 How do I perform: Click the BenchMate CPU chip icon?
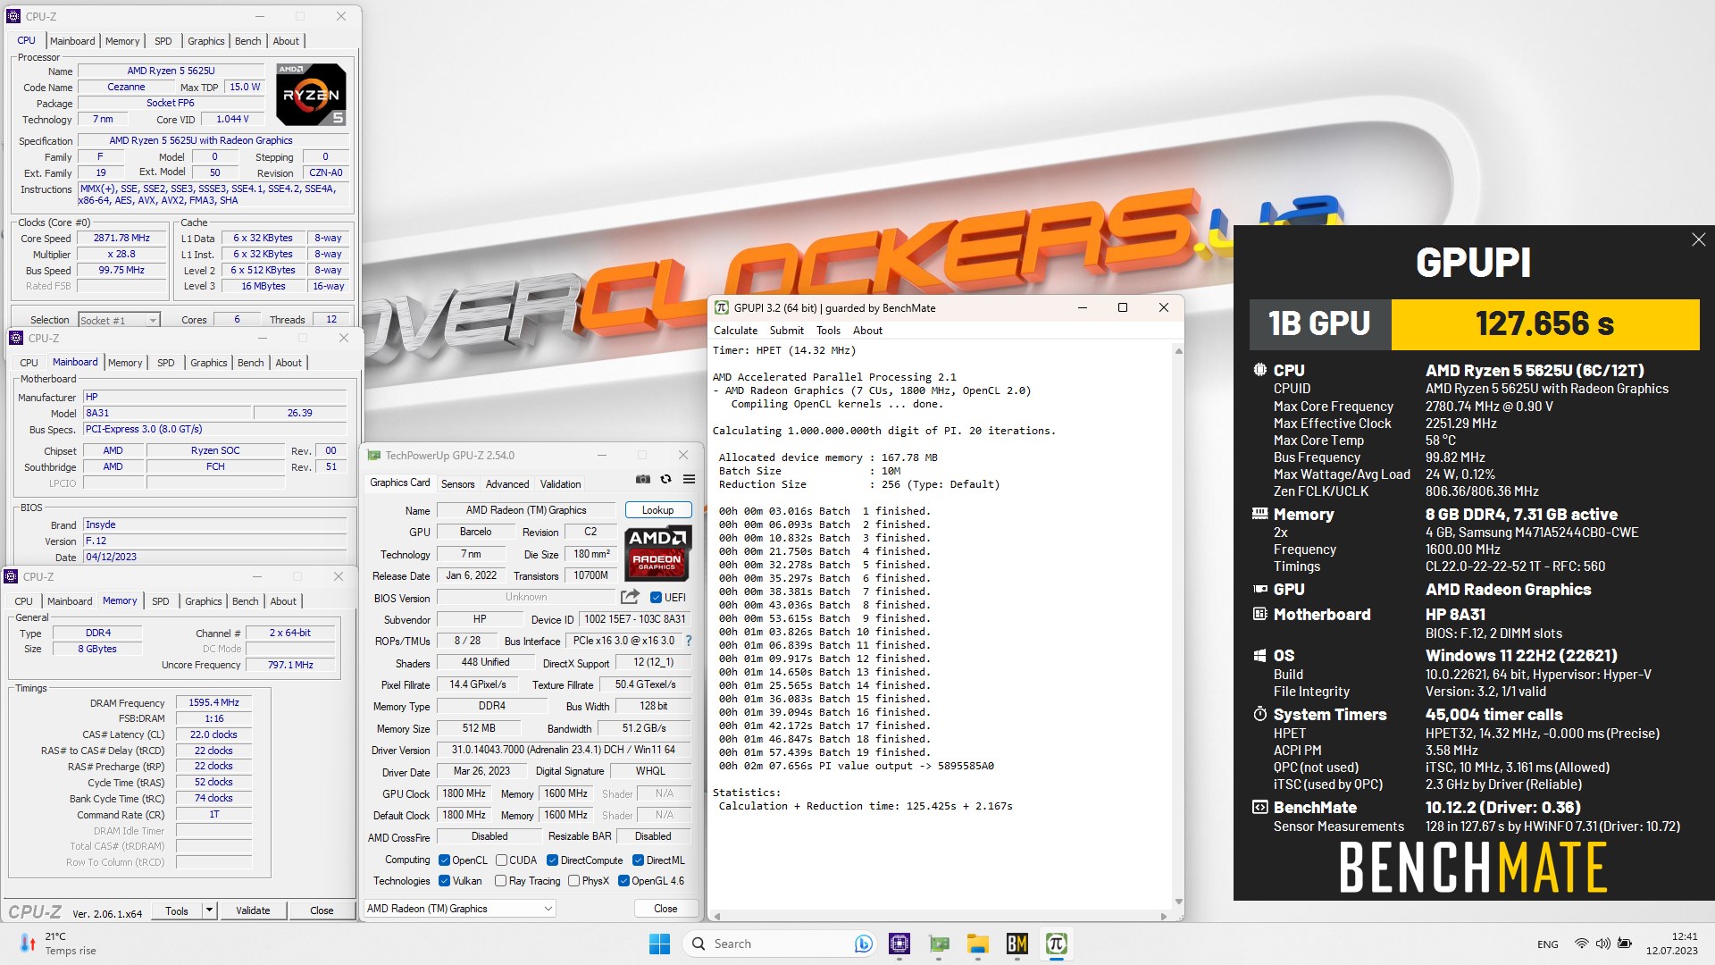1259,370
